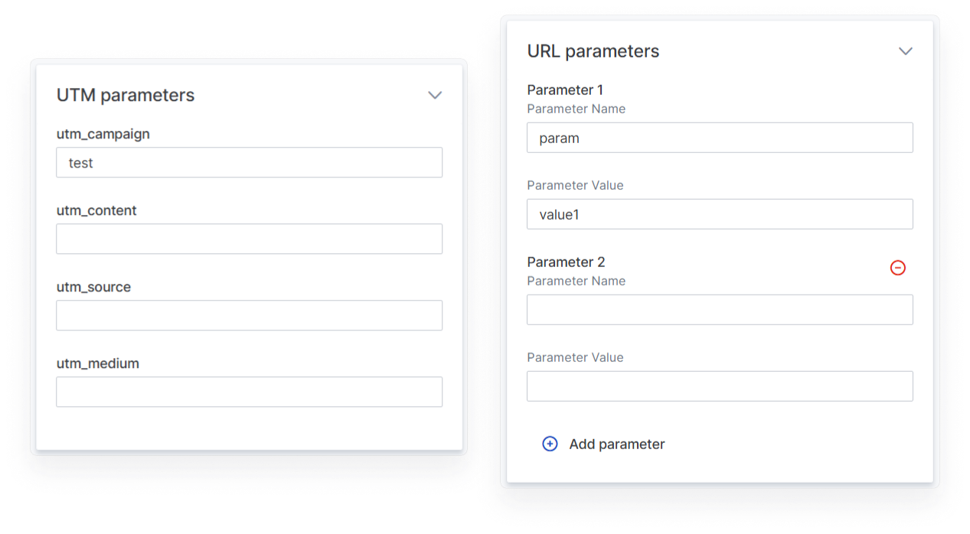Click the utm_medium label
Viewport: 970px width, 534px height.
click(98, 363)
